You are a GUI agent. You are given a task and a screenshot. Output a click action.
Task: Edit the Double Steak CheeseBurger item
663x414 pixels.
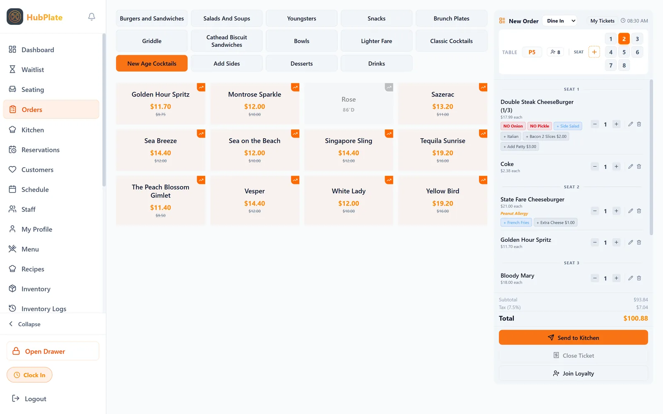point(630,124)
